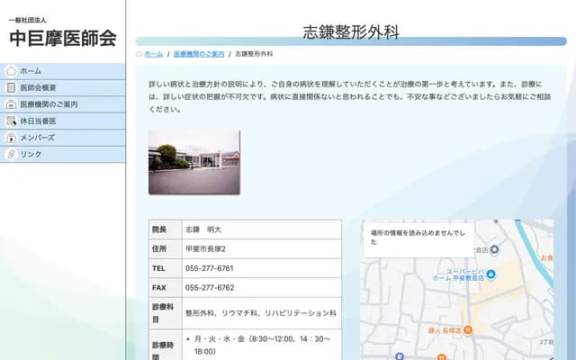Open the 医師会概要 menu item
Screen dimensions: 576x360
[39, 88]
